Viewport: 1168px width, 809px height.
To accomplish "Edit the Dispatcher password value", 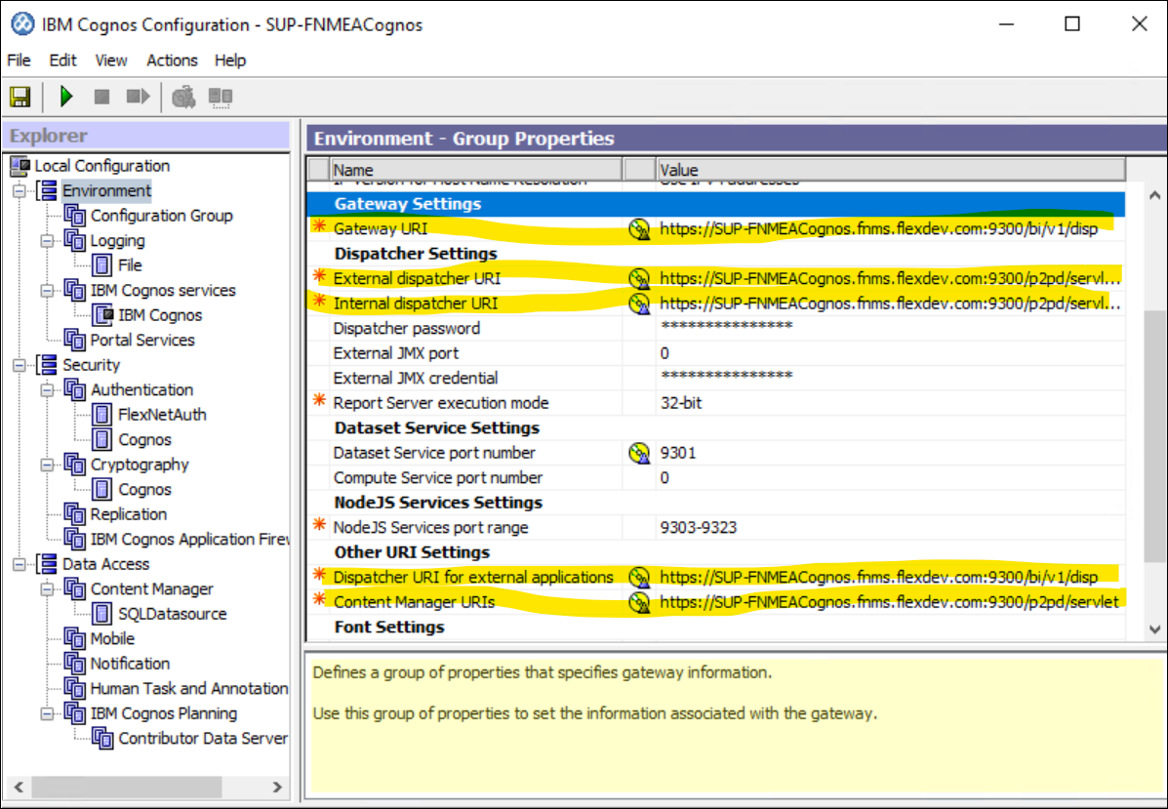I will [890, 329].
